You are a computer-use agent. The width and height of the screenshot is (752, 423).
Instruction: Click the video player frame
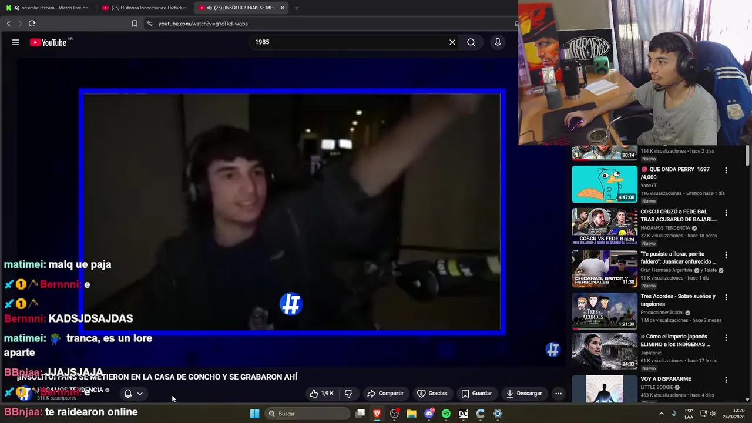pyautogui.click(x=292, y=212)
